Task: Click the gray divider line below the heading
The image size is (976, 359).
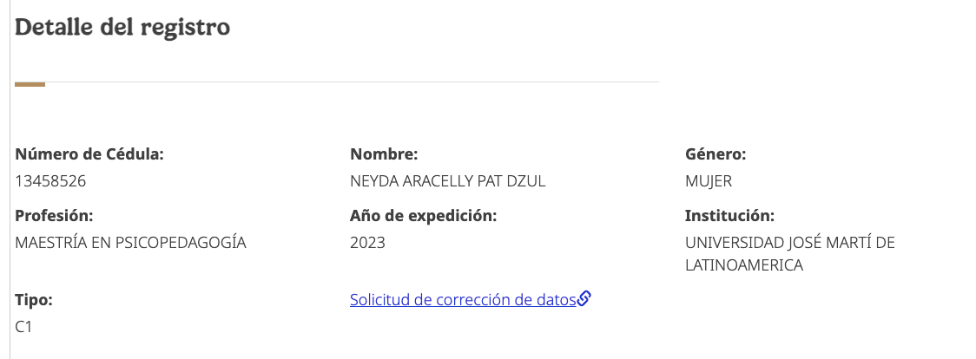Action: point(347,82)
